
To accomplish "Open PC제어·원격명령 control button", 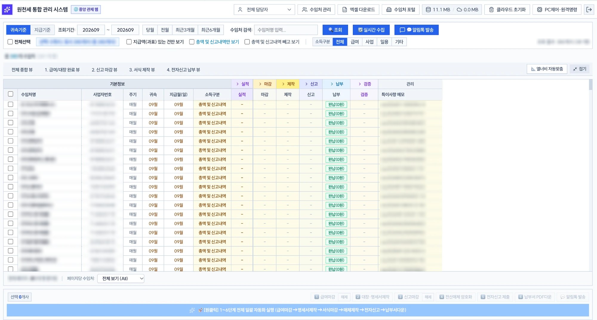I will (x=557, y=10).
